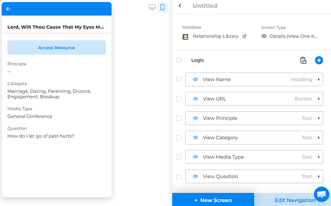Go back using the chevron beside Untitled

click(180, 6)
